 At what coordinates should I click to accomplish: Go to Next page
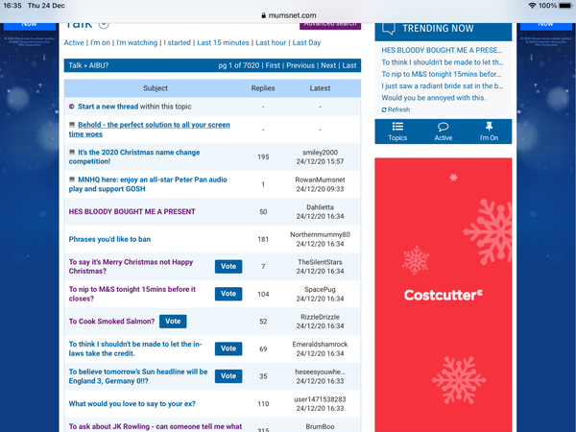pyautogui.click(x=328, y=65)
